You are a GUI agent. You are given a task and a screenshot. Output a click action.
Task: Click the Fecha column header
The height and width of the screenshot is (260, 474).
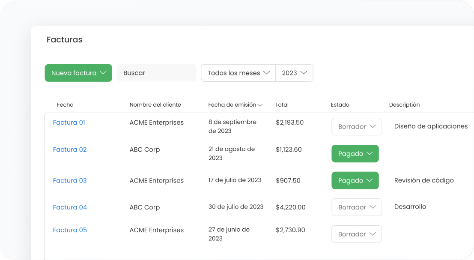(65, 105)
